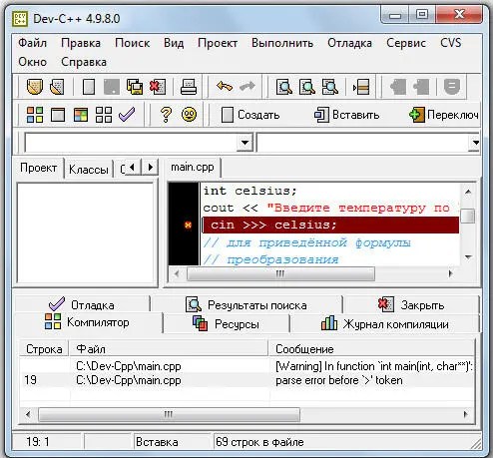493x458 pixels.
Task: Click the Save All disks icon
Action: (135, 87)
